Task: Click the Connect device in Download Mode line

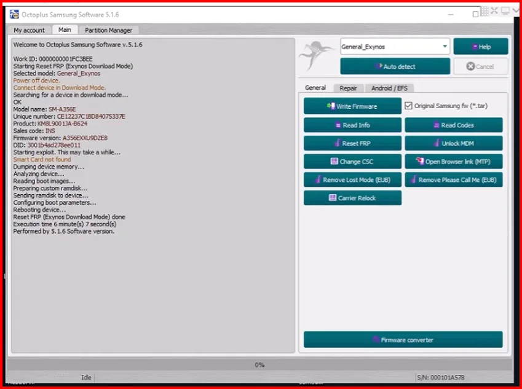Action: (x=60, y=87)
